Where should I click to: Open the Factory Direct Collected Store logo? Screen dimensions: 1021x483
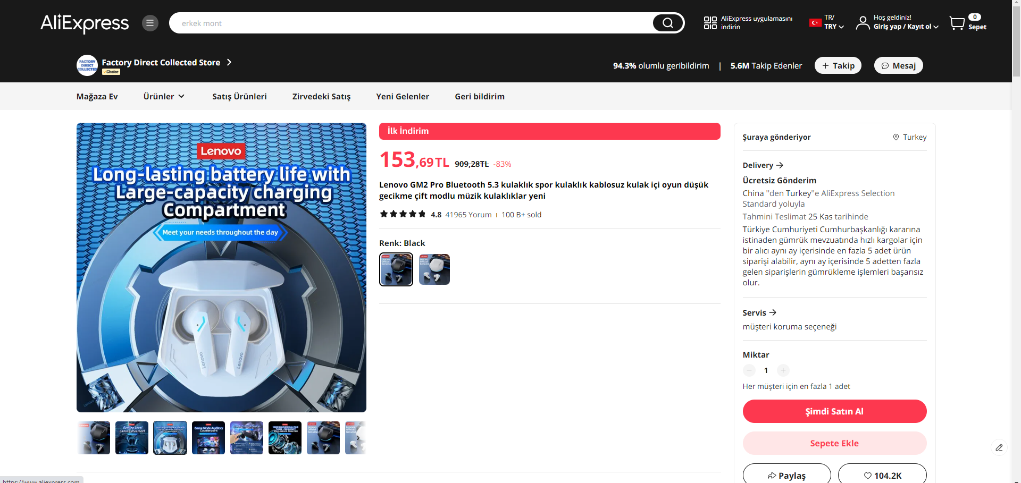(87, 65)
